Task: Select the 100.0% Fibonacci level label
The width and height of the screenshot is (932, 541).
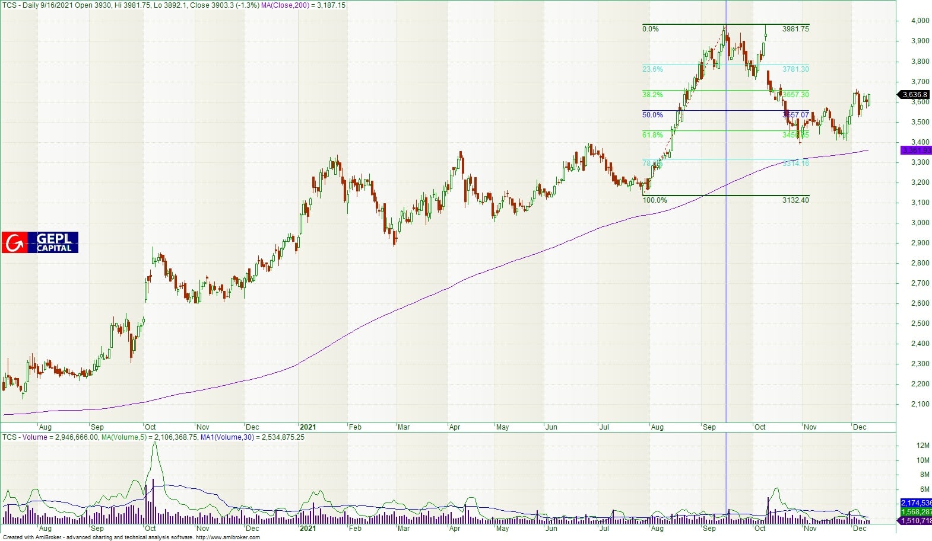Action: (655, 200)
